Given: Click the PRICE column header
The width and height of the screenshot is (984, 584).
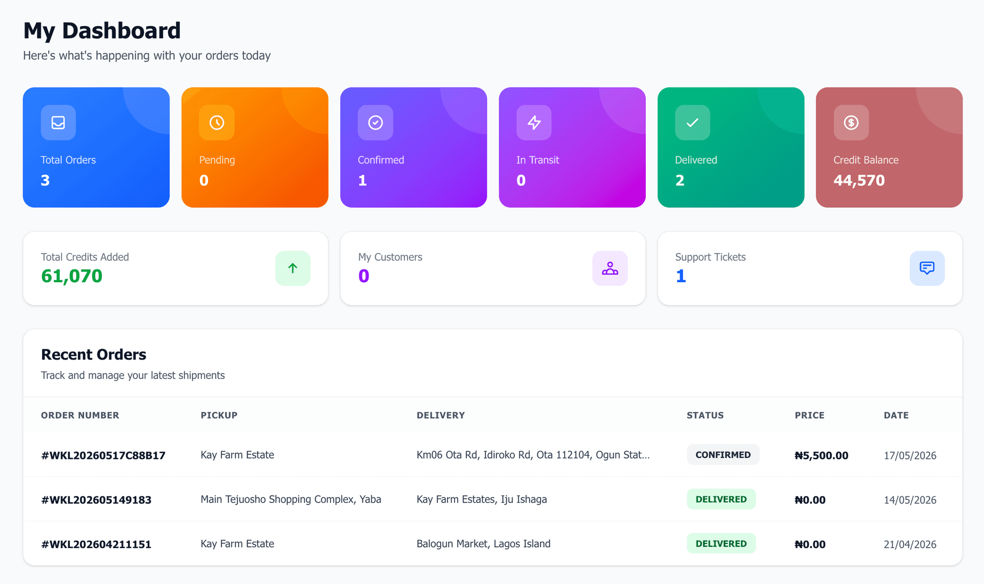Looking at the screenshot, I should (810, 415).
